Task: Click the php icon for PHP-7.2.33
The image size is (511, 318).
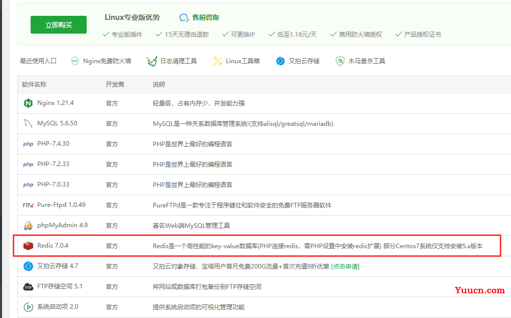Action: (29, 165)
